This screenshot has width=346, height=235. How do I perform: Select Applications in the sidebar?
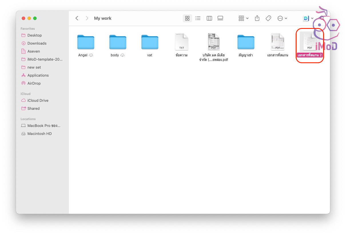click(38, 75)
